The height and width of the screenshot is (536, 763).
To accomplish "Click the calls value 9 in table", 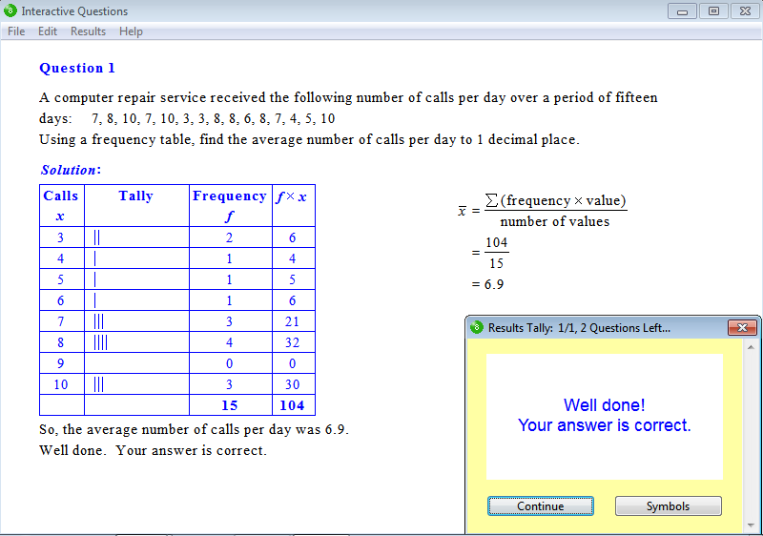I will pyautogui.click(x=60, y=363).
